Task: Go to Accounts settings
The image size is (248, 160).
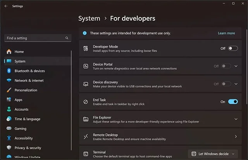Action: (x=38, y=109)
